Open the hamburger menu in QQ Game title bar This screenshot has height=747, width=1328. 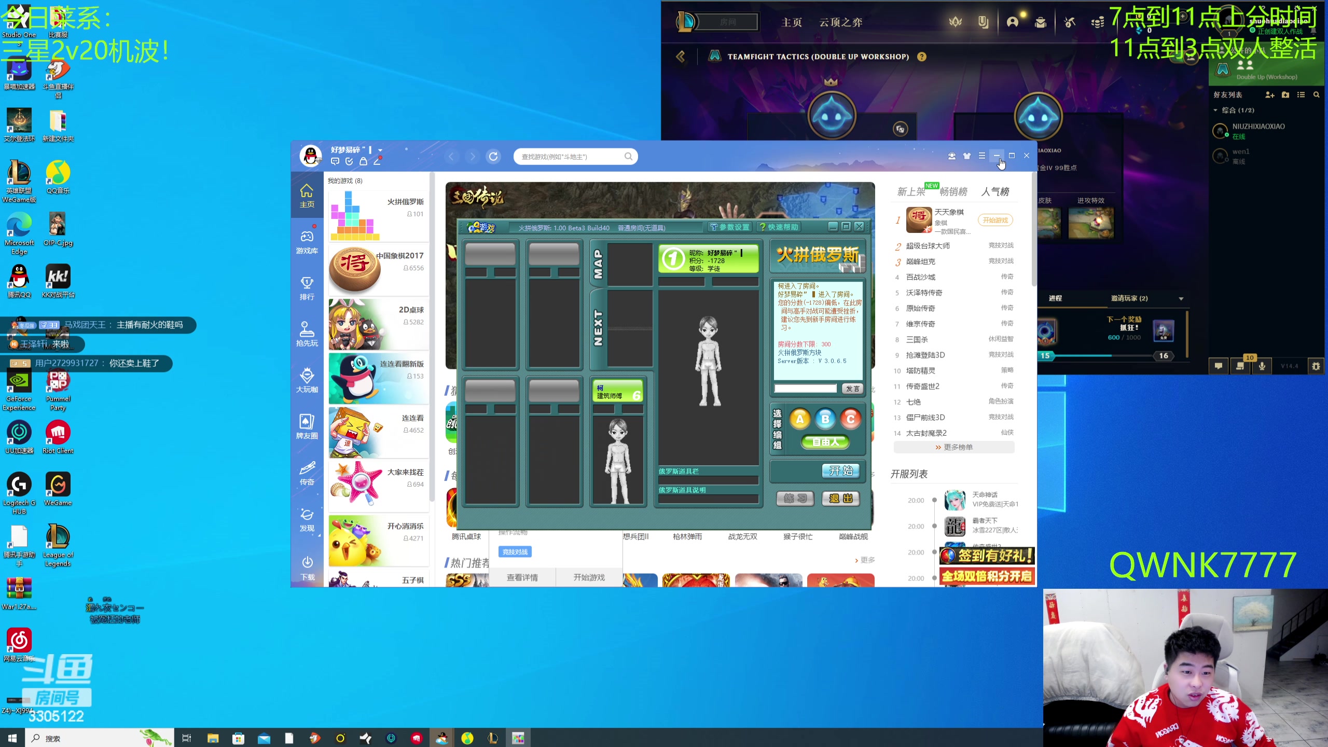(x=981, y=156)
